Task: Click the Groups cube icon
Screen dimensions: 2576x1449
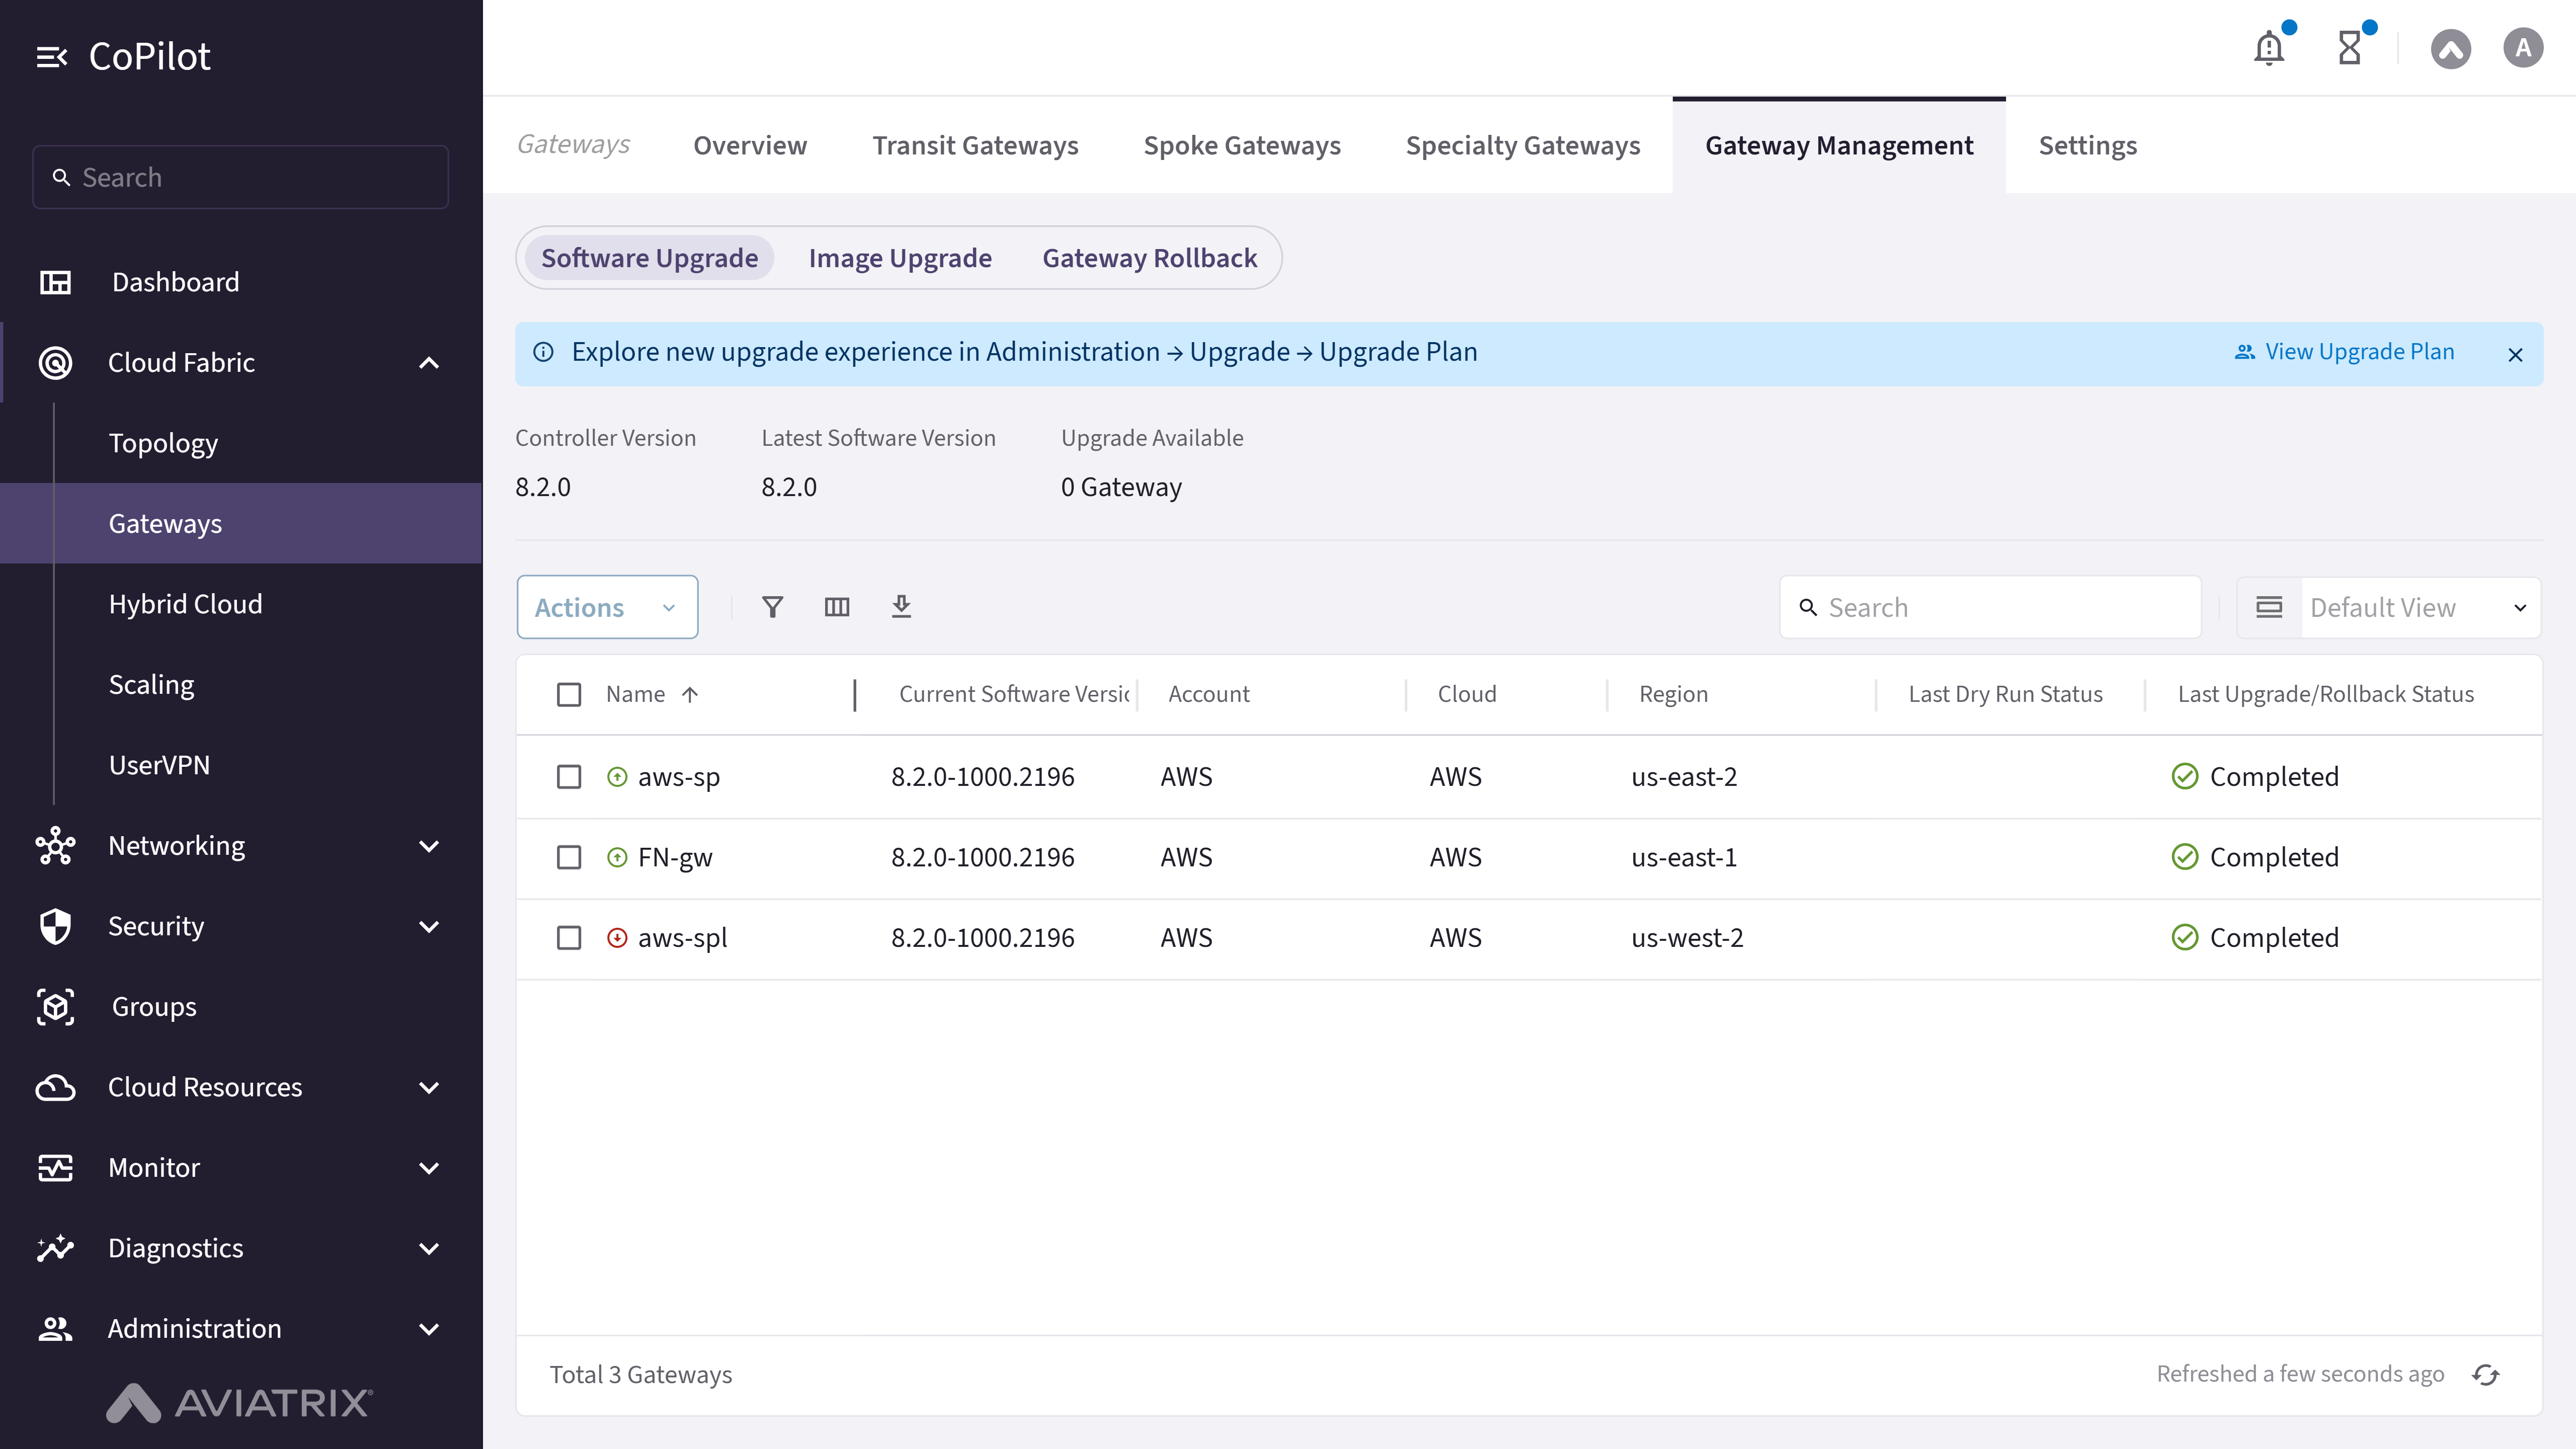Action: [55, 1007]
